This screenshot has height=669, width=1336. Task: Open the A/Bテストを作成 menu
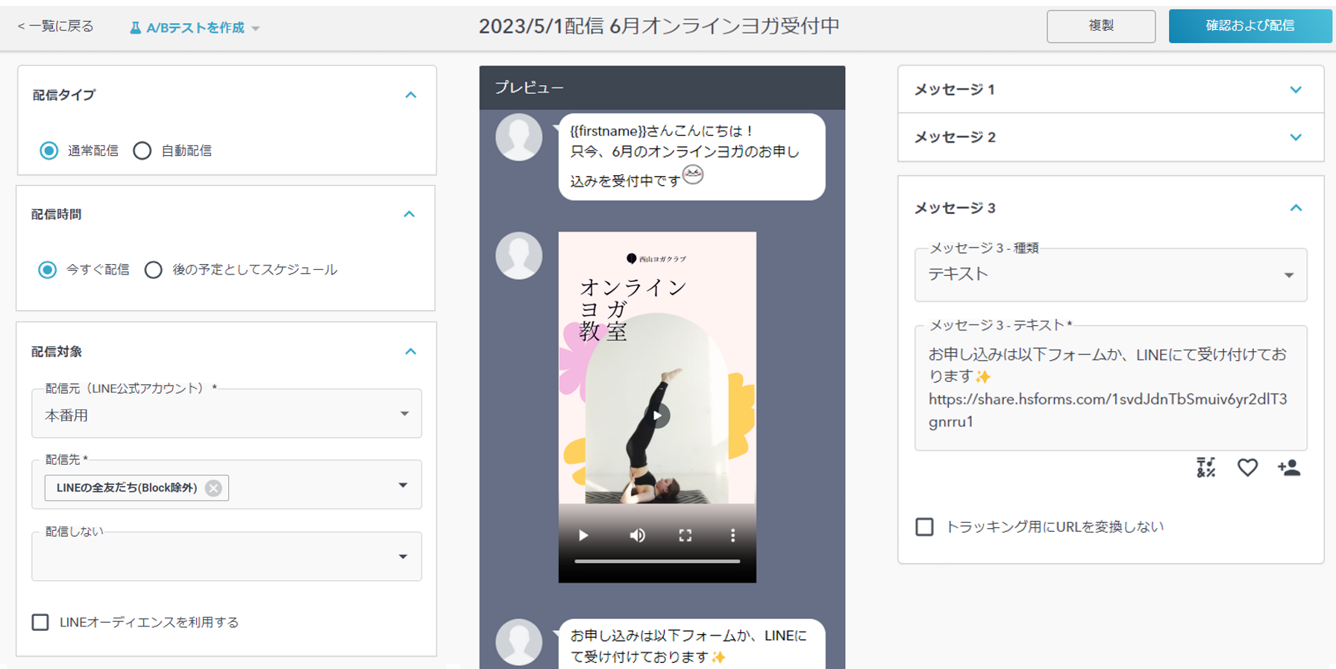195,28
